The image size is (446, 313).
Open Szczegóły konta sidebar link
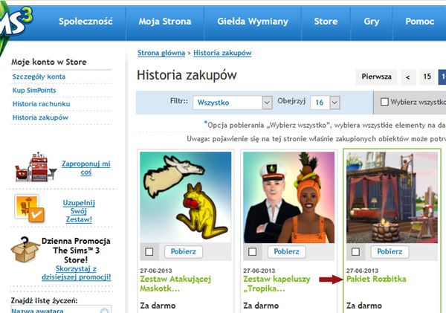click(x=39, y=77)
